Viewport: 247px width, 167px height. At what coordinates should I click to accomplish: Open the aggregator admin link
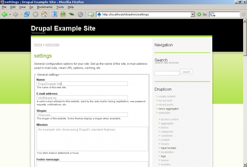coord(167,123)
